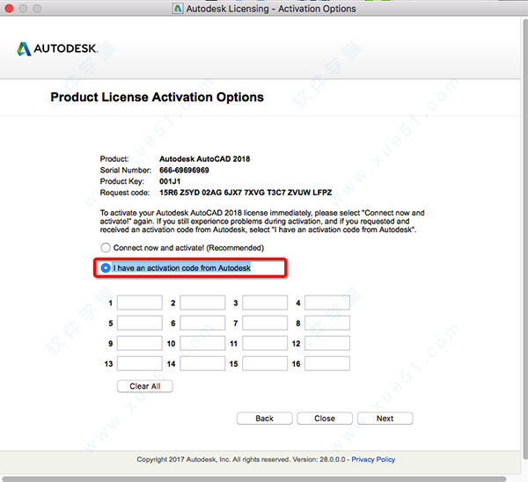
Task: Click activation code field 2
Action: pos(202,303)
